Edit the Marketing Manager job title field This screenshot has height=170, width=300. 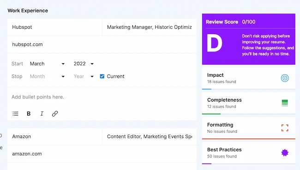150,27
